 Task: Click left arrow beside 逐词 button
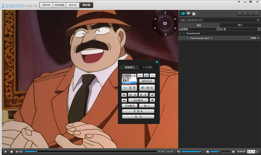pyautogui.click(x=124, y=95)
